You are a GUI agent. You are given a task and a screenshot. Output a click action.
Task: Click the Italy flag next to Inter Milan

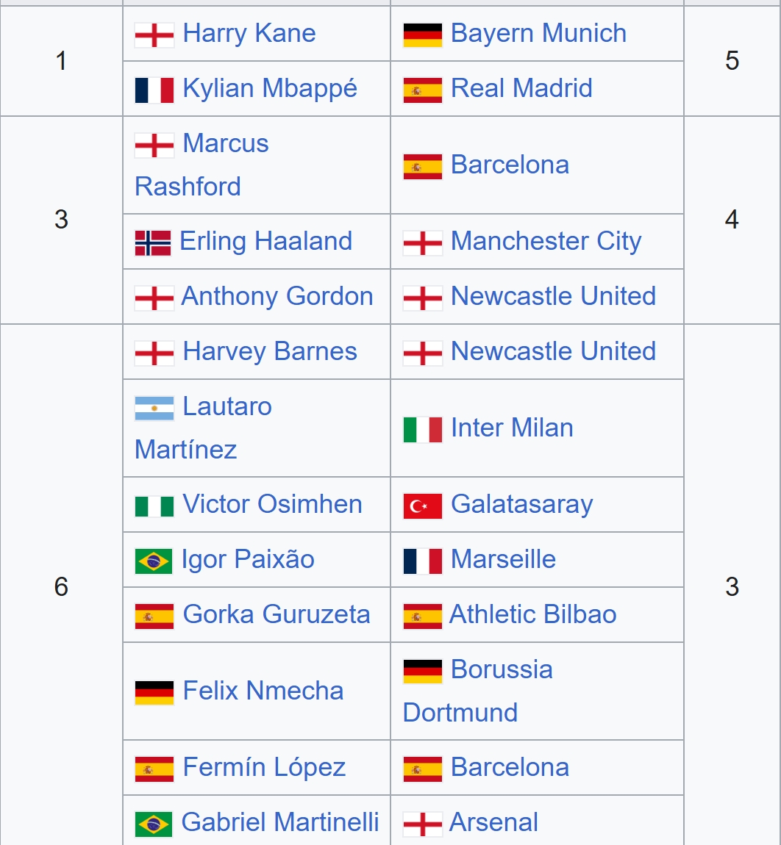point(422,429)
